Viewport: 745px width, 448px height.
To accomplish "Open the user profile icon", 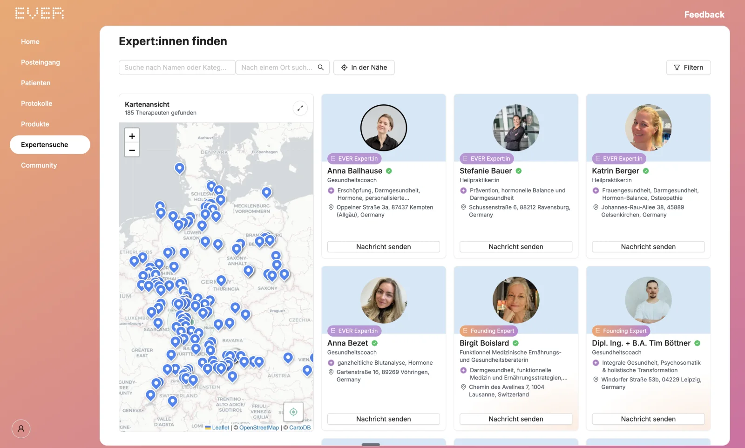I will pos(21,428).
